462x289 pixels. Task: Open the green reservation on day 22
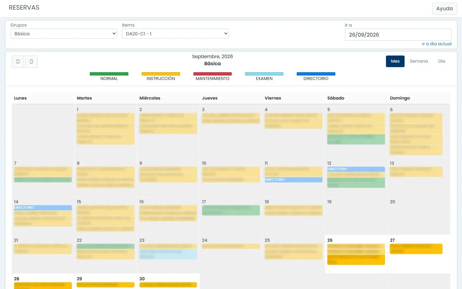click(105, 246)
